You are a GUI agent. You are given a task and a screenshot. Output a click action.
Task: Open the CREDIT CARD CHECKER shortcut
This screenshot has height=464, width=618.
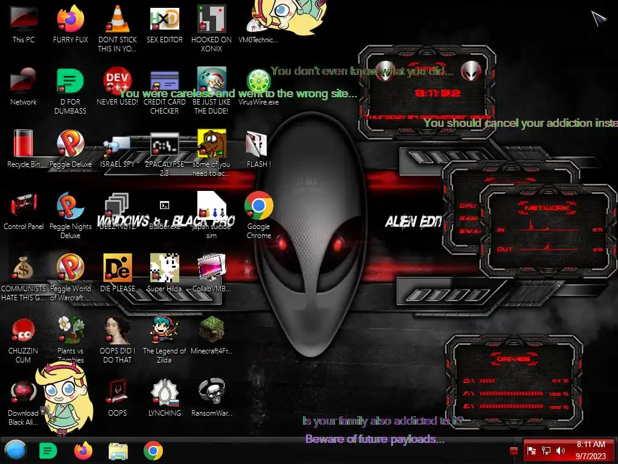(x=164, y=91)
